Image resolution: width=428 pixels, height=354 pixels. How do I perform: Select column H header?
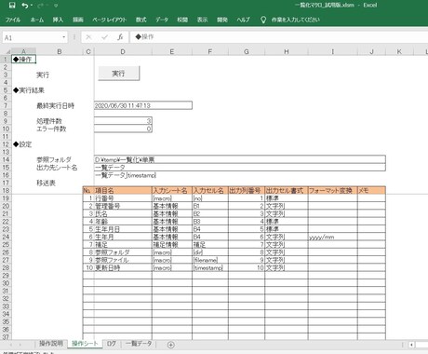[x=287, y=51]
